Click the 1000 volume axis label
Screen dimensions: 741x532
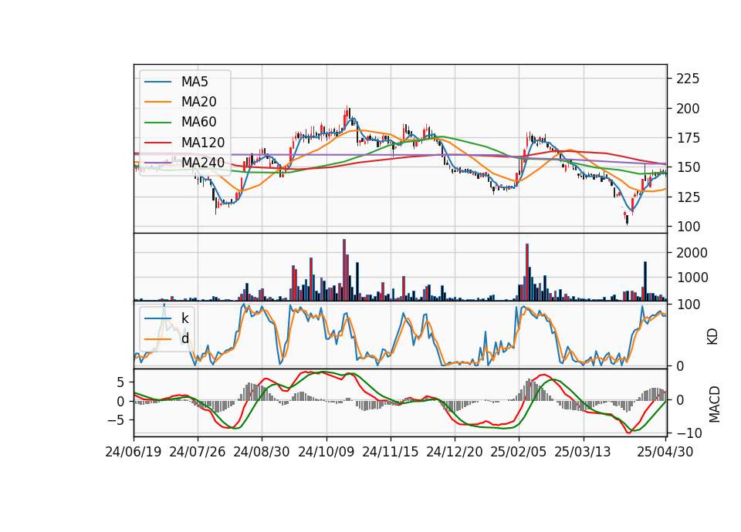[692, 277]
